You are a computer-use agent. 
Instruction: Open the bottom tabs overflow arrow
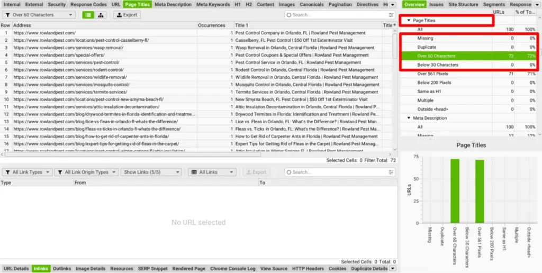click(x=392, y=269)
